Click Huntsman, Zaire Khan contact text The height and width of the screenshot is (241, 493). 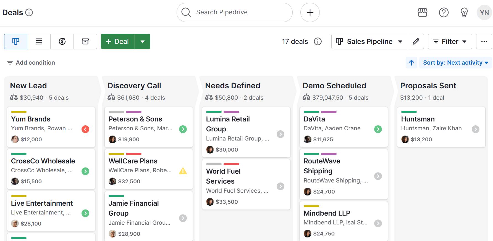[431, 128]
